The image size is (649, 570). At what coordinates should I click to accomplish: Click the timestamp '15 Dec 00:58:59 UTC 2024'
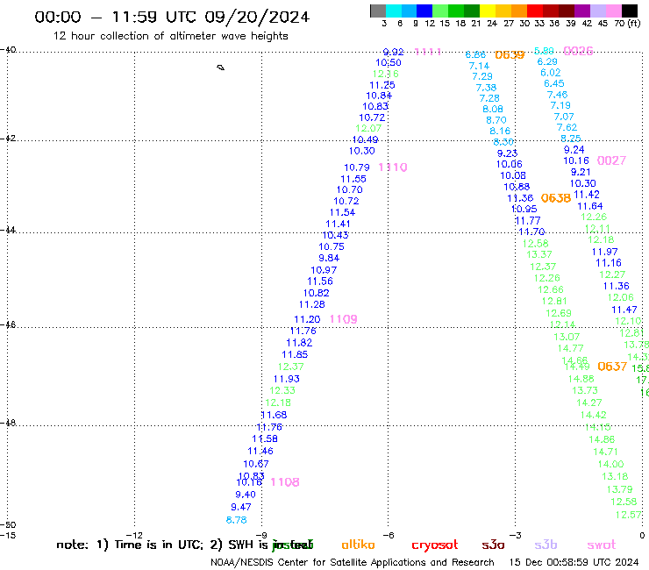(574, 562)
